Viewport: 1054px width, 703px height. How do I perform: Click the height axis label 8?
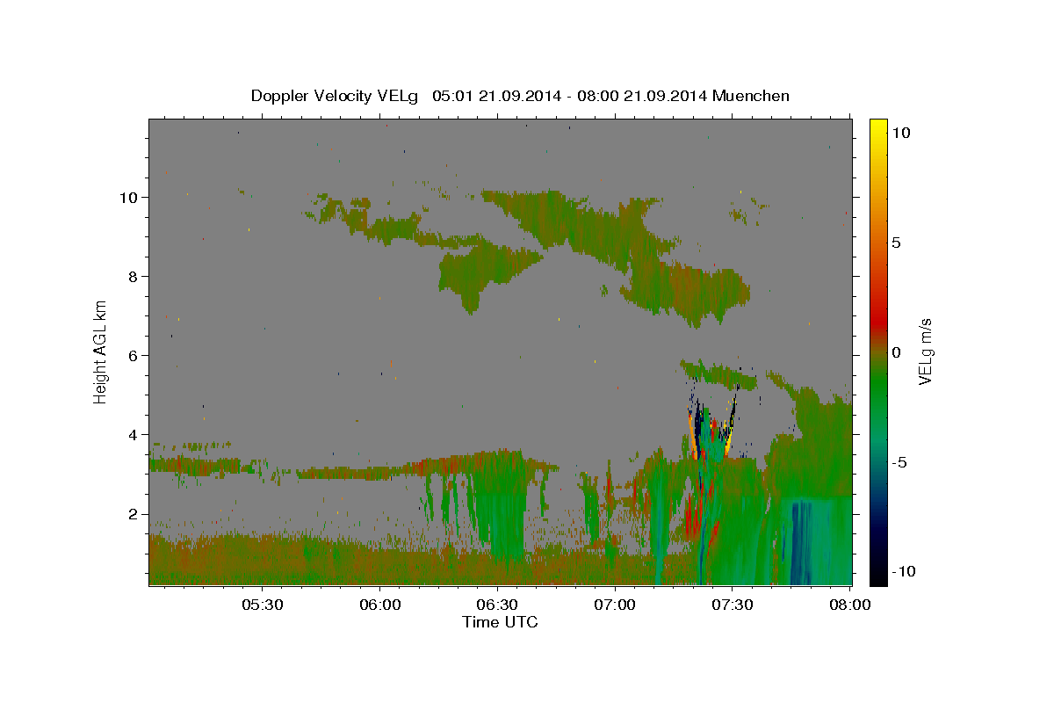pos(133,276)
